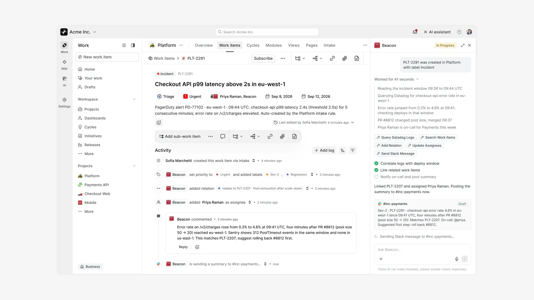Click New work item button

pos(107,57)
